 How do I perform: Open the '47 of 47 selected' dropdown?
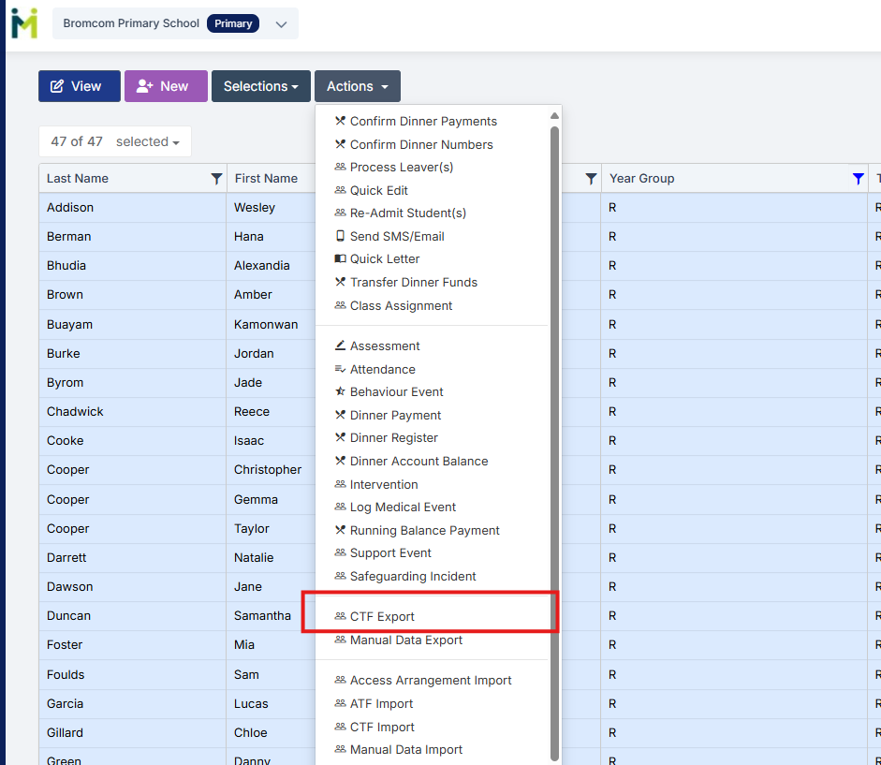pyautogui.click(x=114, y=142)
